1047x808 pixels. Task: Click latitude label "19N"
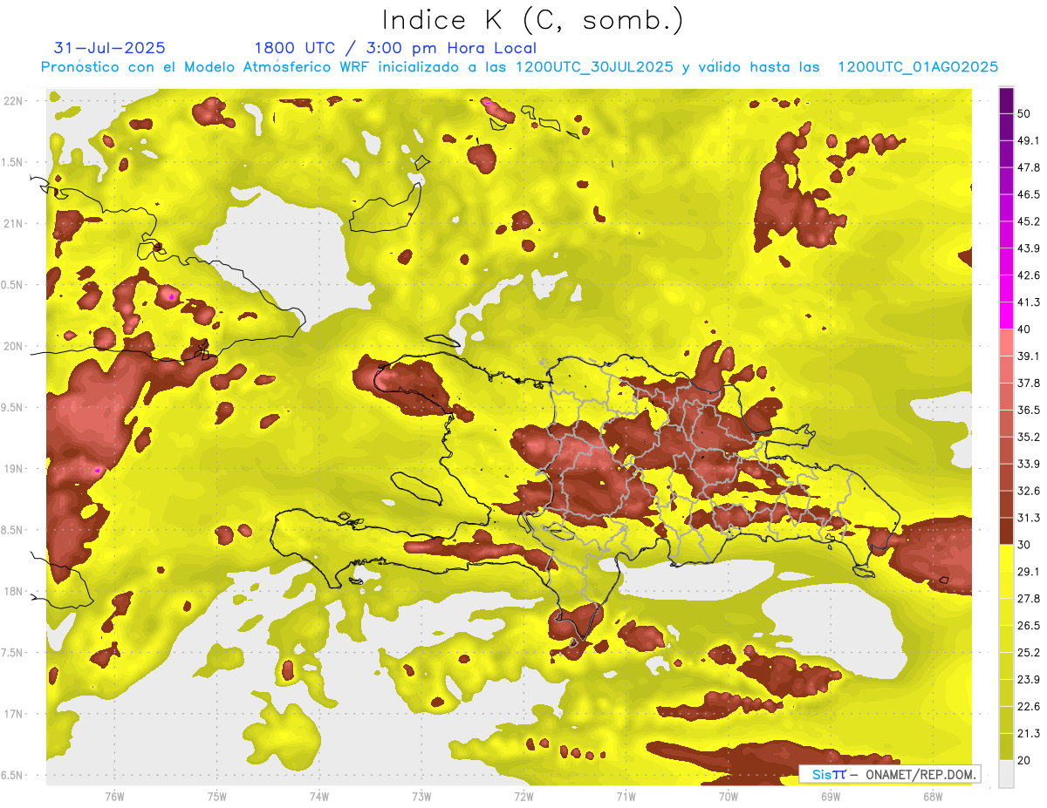click(x=13, y=469)
